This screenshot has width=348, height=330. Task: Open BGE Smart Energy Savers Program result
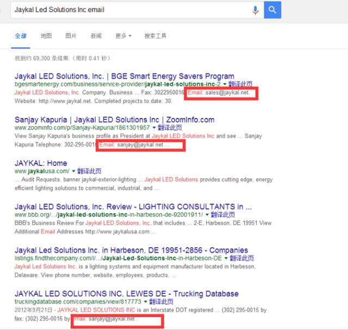(x=125, y=76)
